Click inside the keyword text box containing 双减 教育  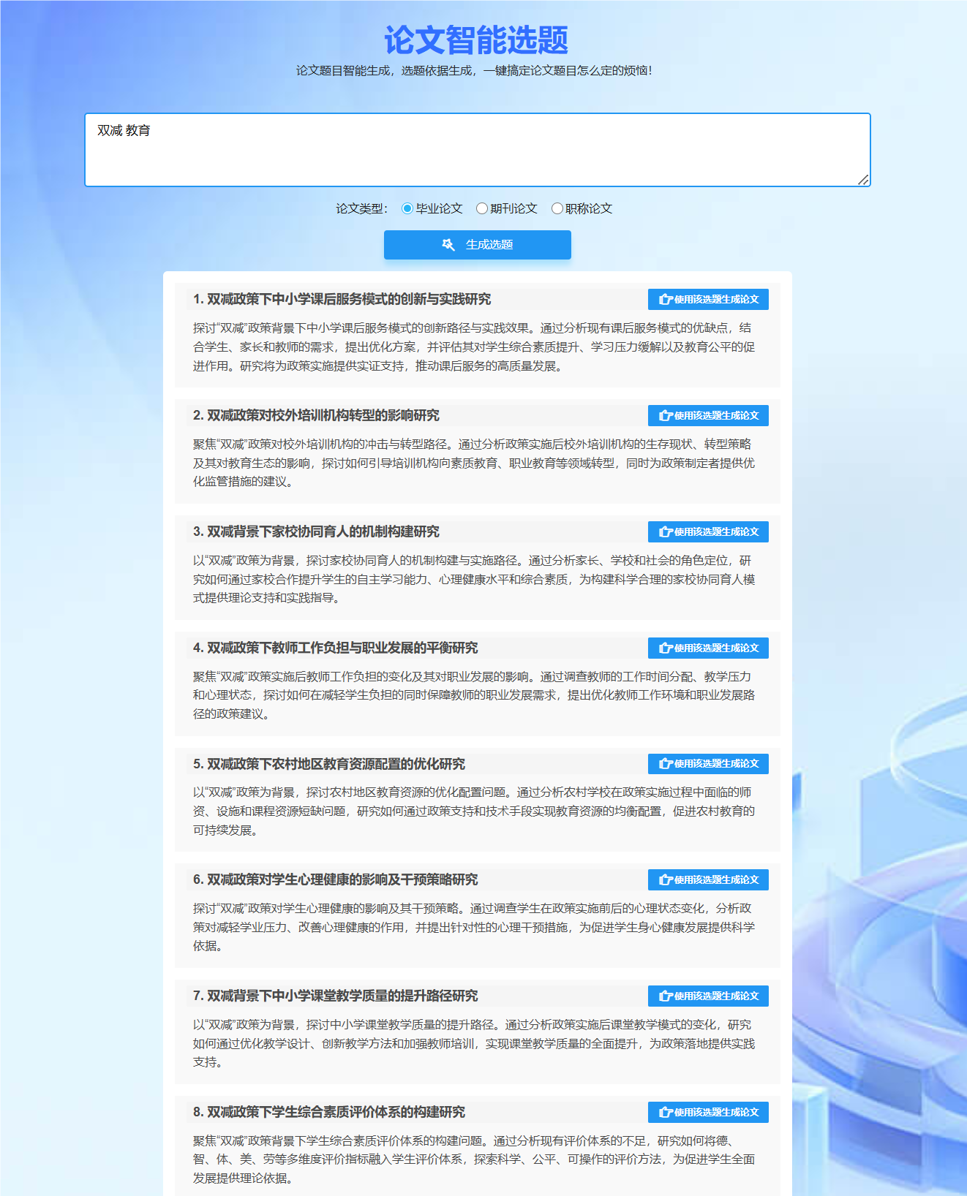tap(477, 150)
